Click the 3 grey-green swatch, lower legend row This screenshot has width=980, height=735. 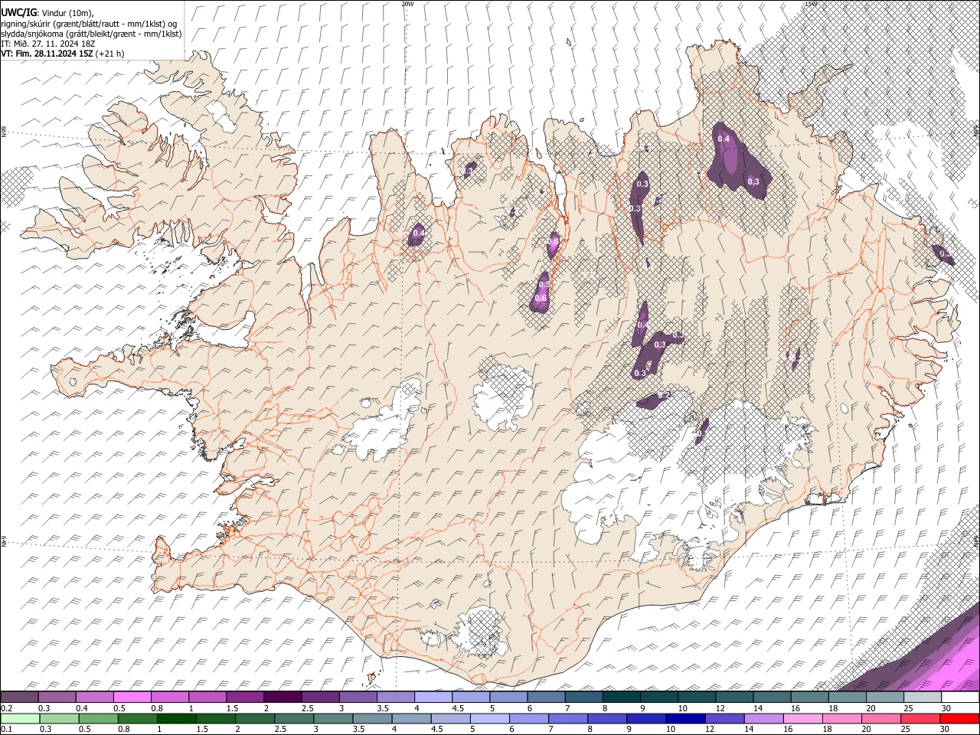pyautogui.click(x=332, y=718)
